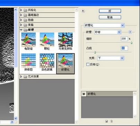
Task: Click the 扭曲 folder icon
Action: tap(25, 20)
